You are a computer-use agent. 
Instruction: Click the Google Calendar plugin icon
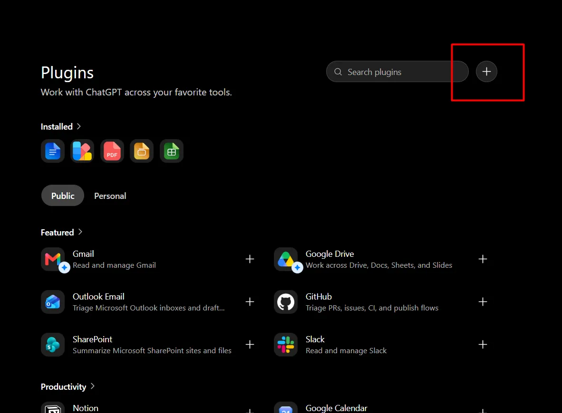(286, 407)
